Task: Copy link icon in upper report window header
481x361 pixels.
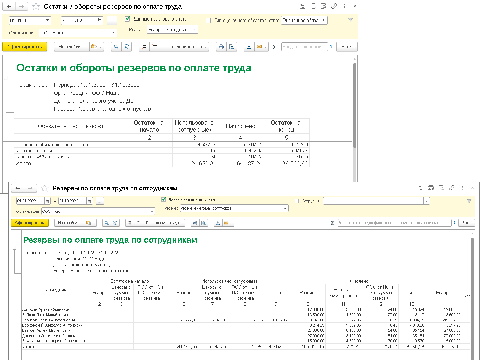Action: [334, 6]
